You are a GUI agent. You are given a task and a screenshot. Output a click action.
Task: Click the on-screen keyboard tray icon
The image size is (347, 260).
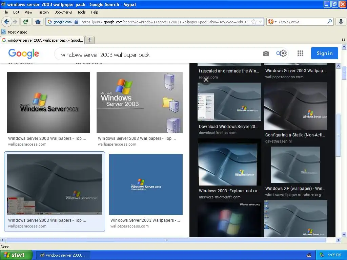tap(309, 255)
